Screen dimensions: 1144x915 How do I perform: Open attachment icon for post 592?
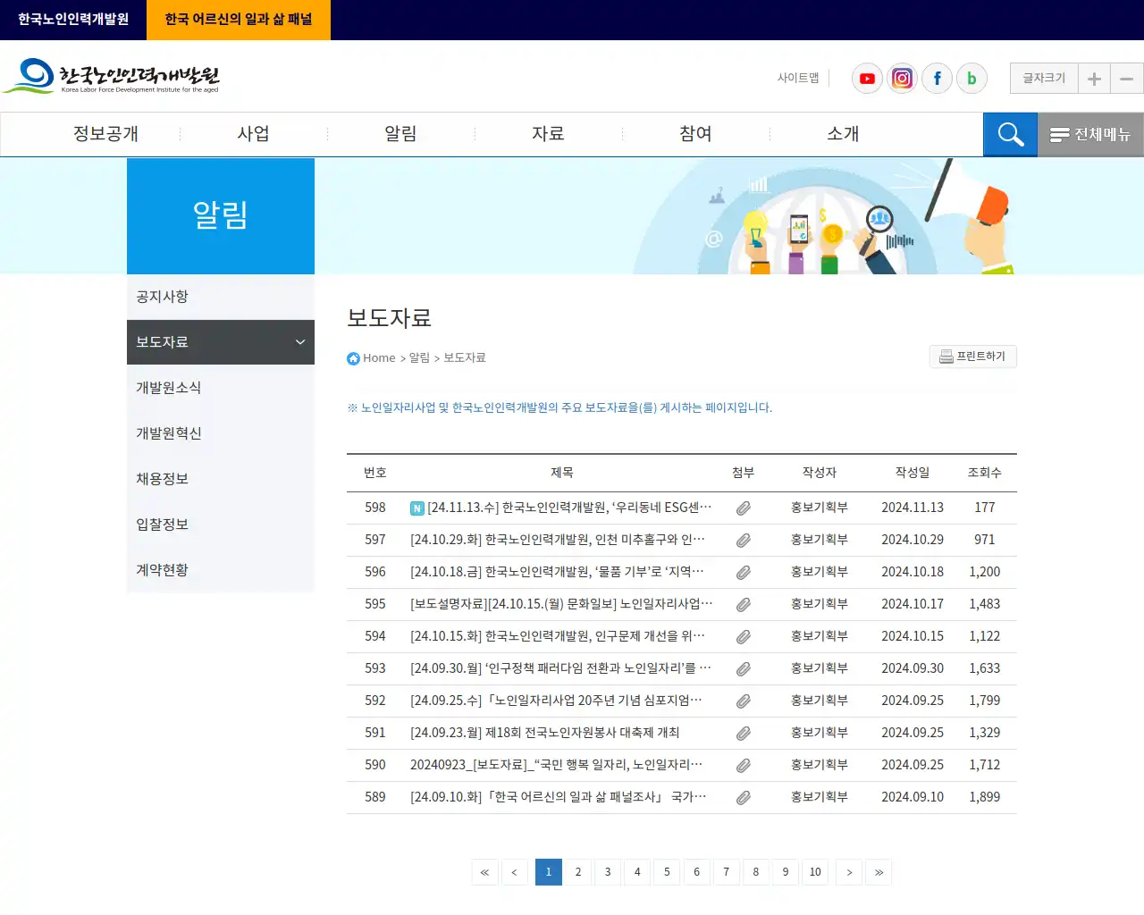[x=743, y=701]
